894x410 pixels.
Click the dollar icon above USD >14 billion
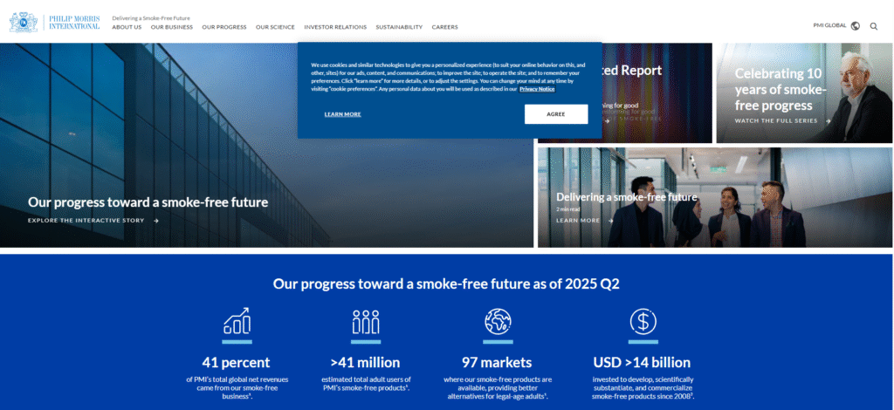tap(643, 321)
